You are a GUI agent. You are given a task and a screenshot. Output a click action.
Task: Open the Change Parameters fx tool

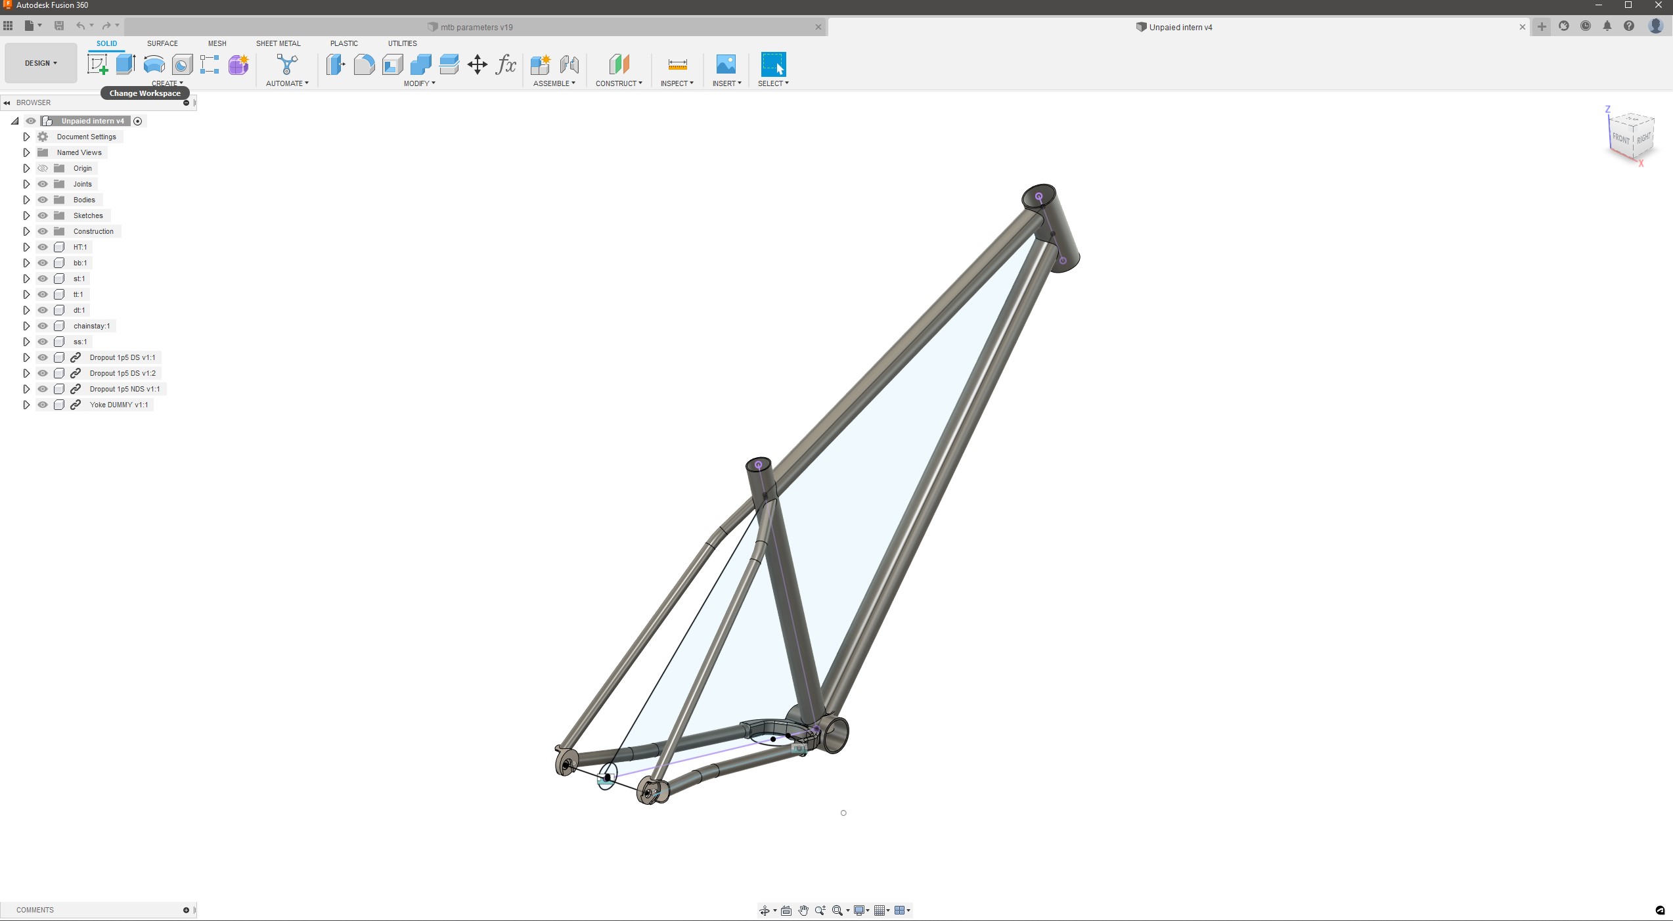[506, 64]
